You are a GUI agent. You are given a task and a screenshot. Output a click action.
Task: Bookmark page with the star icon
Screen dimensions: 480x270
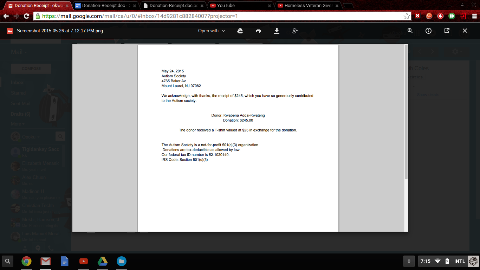coord(407,16)
